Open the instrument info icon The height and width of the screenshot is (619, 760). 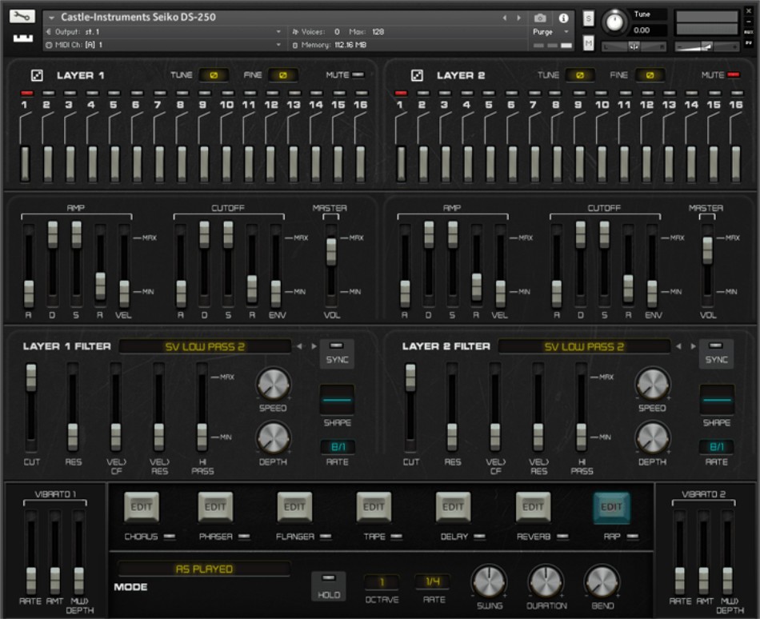pos(563,18)
